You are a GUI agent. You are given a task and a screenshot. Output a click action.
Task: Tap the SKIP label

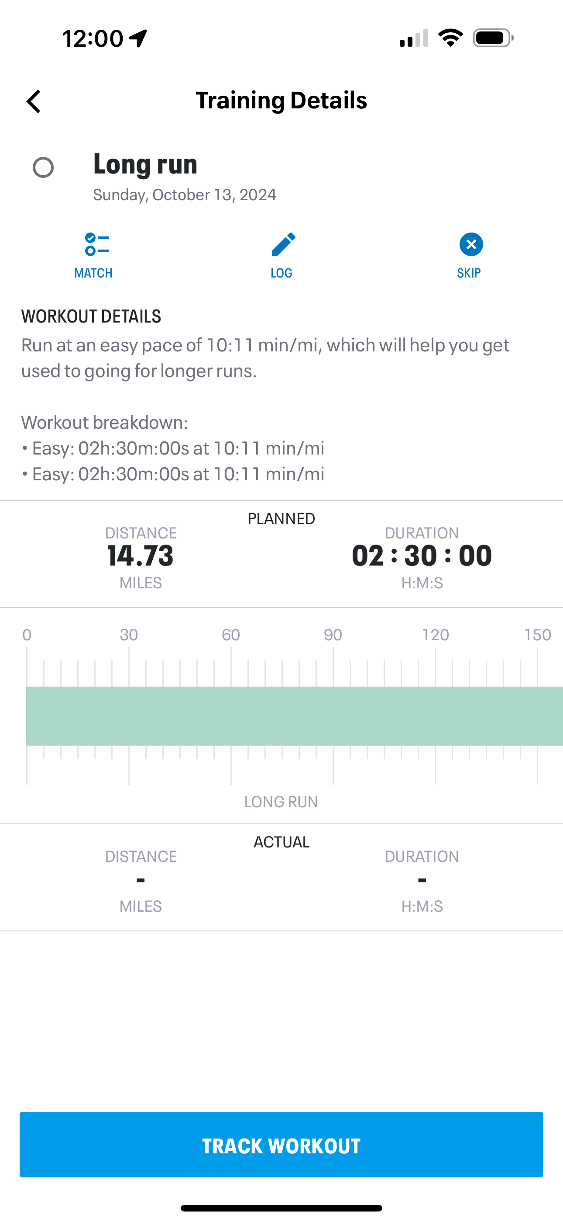tap(469, 273)
